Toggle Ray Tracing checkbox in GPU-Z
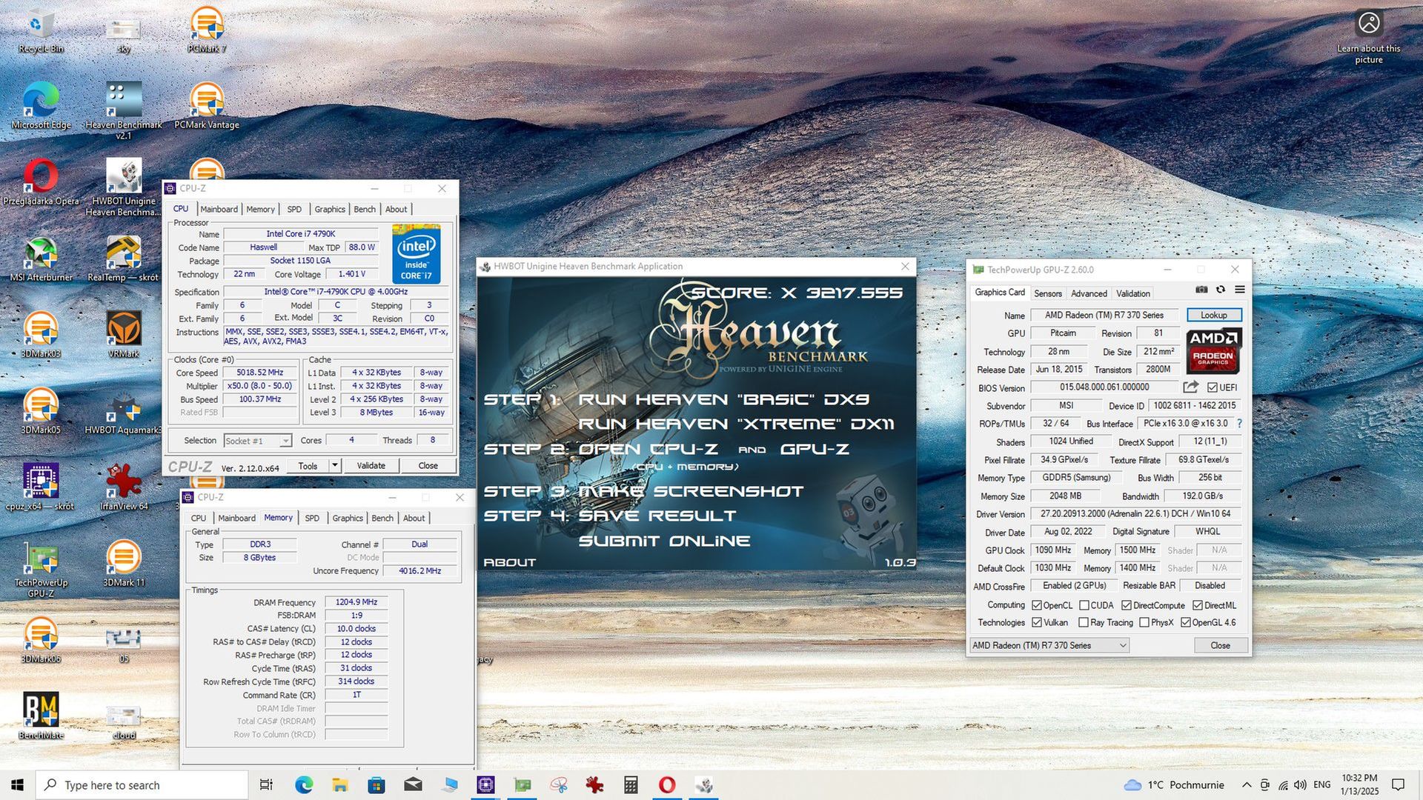 click(1084, 622)
